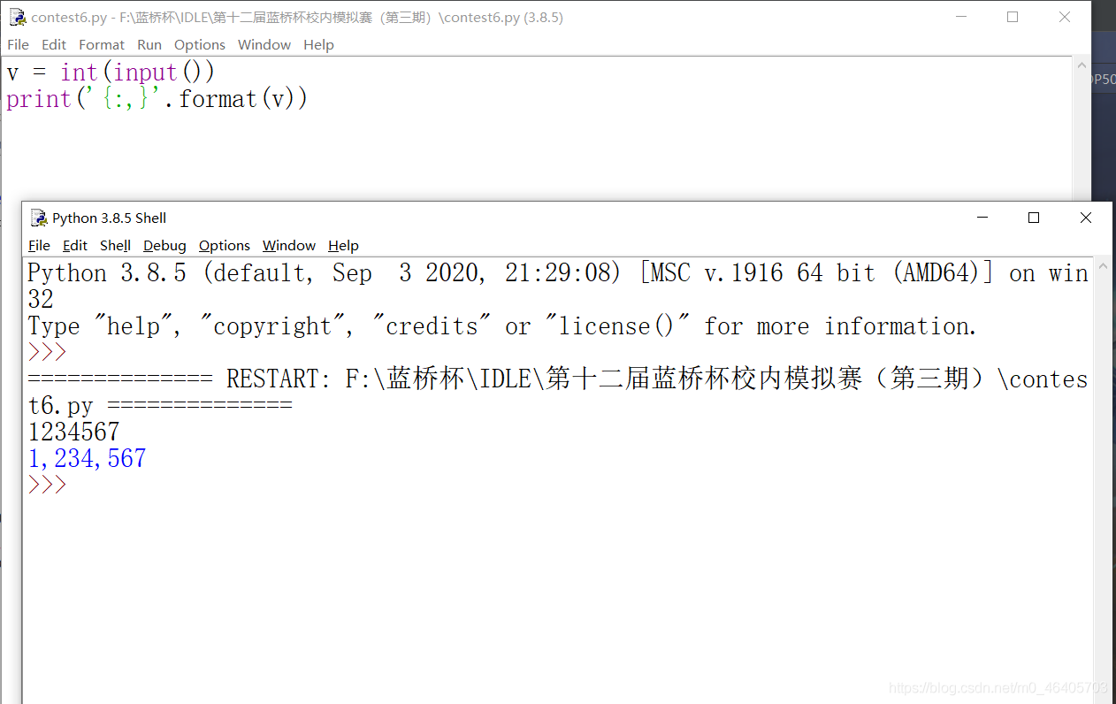
Task: Open Help menu in contest6.py editor
Action: pyautogui.click(x=318, y=44)
